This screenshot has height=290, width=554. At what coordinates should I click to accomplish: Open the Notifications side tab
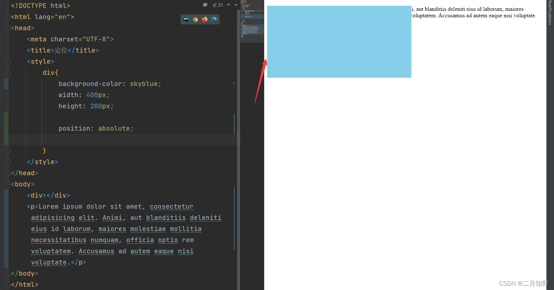tap(550, 13)
